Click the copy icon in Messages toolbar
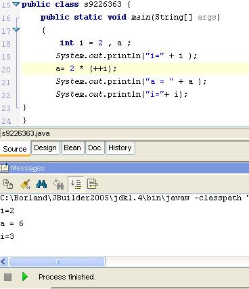249x289 pixels. tap(8, 184)
